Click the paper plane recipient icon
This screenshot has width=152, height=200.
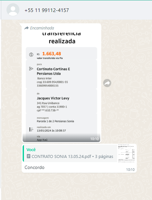point(31,69)
